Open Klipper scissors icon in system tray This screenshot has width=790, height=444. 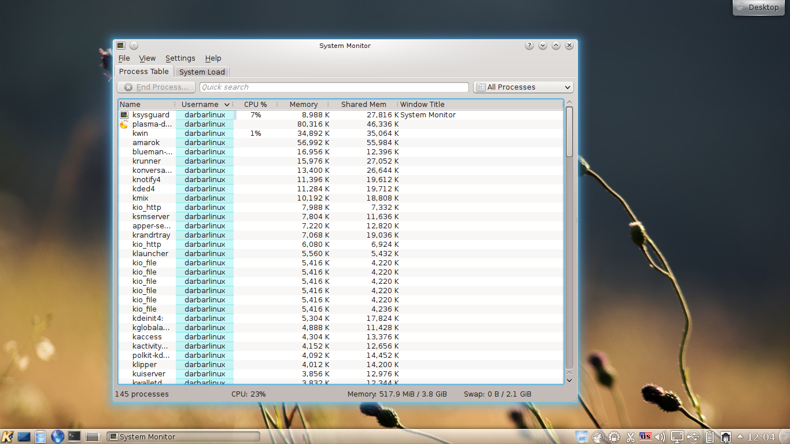tap(631, 436)
